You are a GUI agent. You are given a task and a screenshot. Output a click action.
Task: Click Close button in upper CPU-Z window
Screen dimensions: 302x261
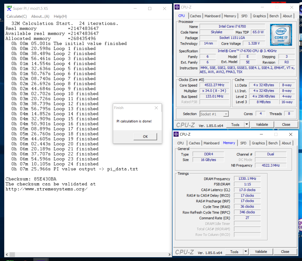point(286,125)
